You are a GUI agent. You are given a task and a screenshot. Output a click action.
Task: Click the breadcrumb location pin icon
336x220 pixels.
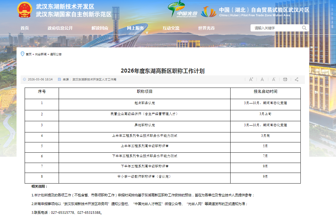[22, 54]
